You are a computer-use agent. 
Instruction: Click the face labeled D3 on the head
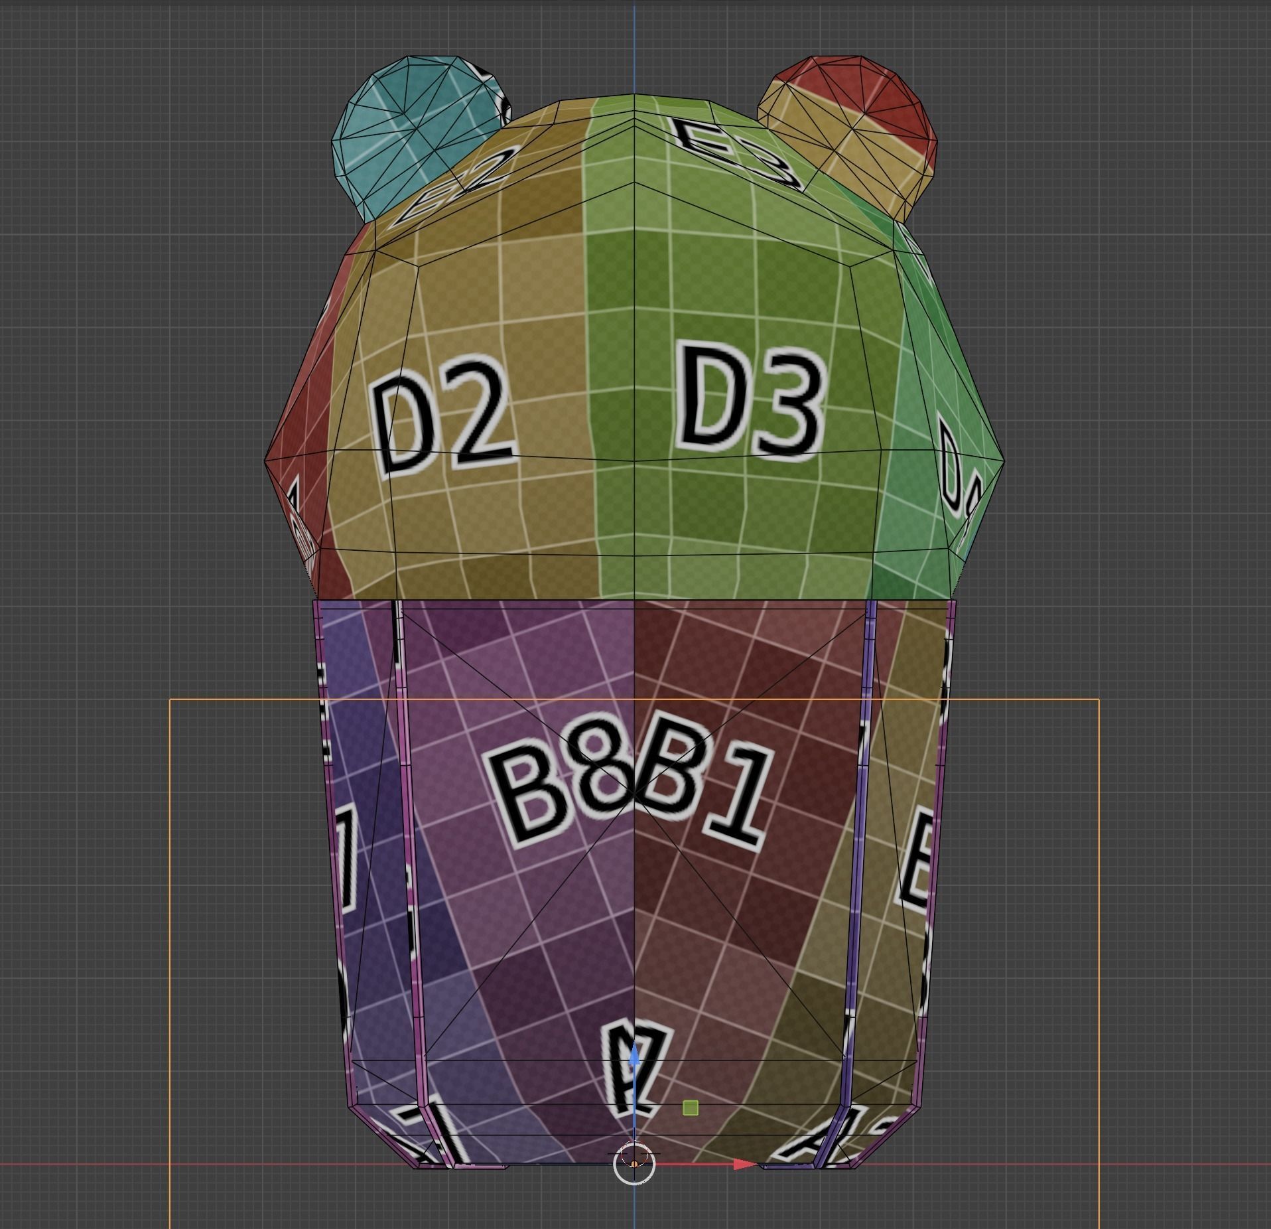(750, 401)
